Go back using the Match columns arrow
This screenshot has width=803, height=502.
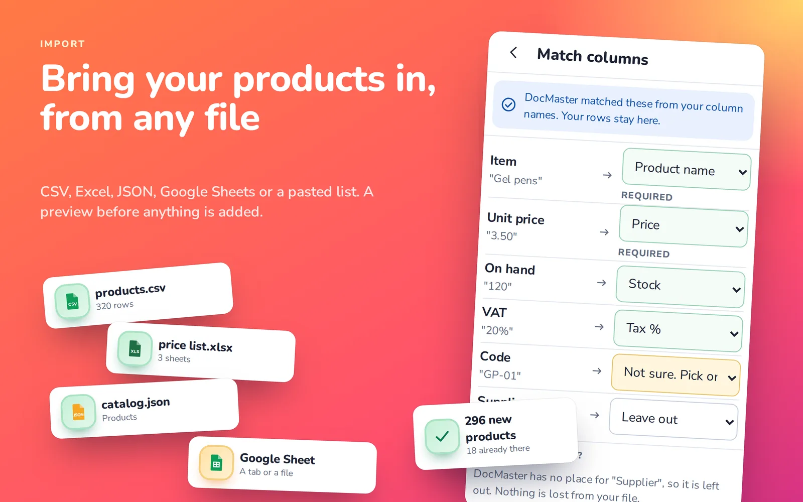coord(513,52)
